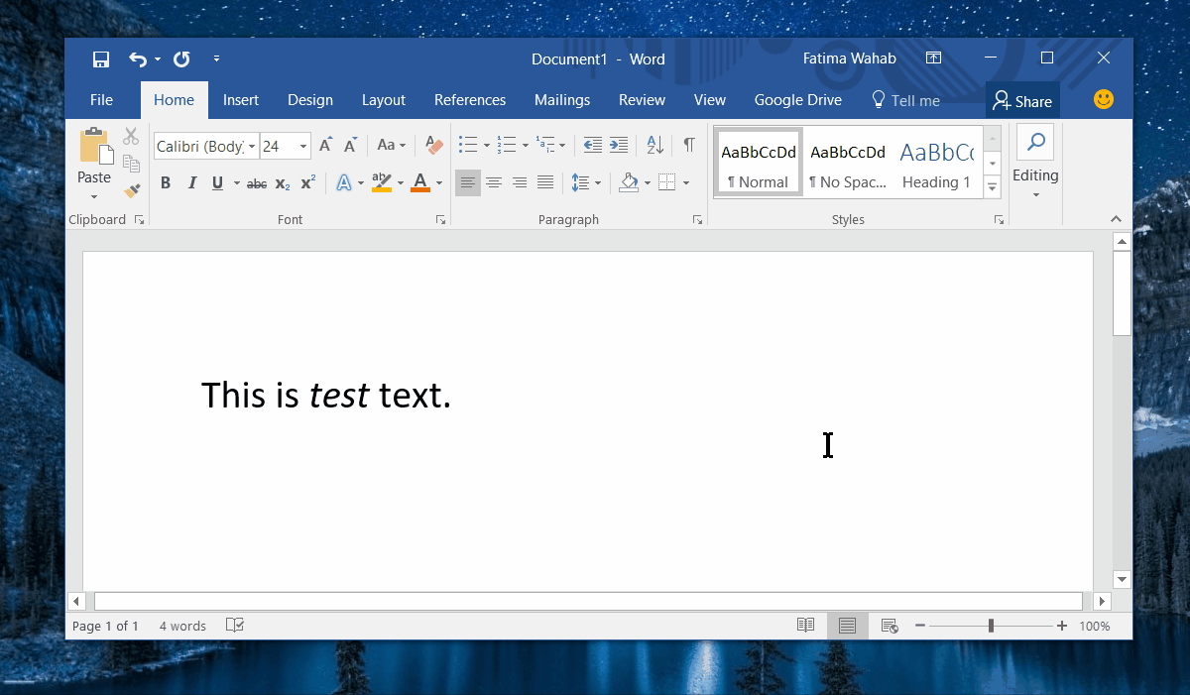Open the Editing panel

pyautogui.click(x=1035, y=162)
